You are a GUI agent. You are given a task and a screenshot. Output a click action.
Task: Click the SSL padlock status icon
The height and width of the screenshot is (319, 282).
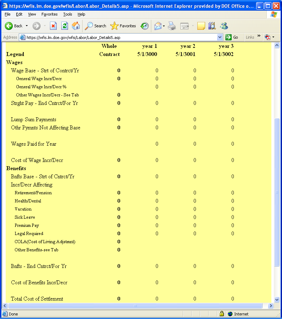tap(222, 314)
